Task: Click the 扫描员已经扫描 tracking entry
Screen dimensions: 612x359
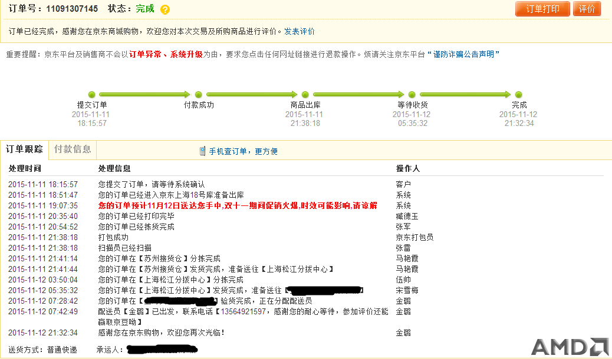Action: click(125, 248)
